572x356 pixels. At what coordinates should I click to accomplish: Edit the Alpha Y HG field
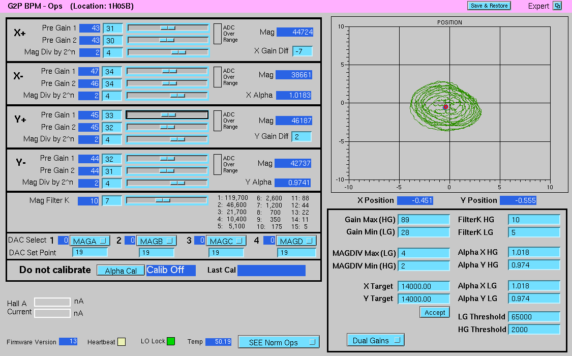point(534,265)
